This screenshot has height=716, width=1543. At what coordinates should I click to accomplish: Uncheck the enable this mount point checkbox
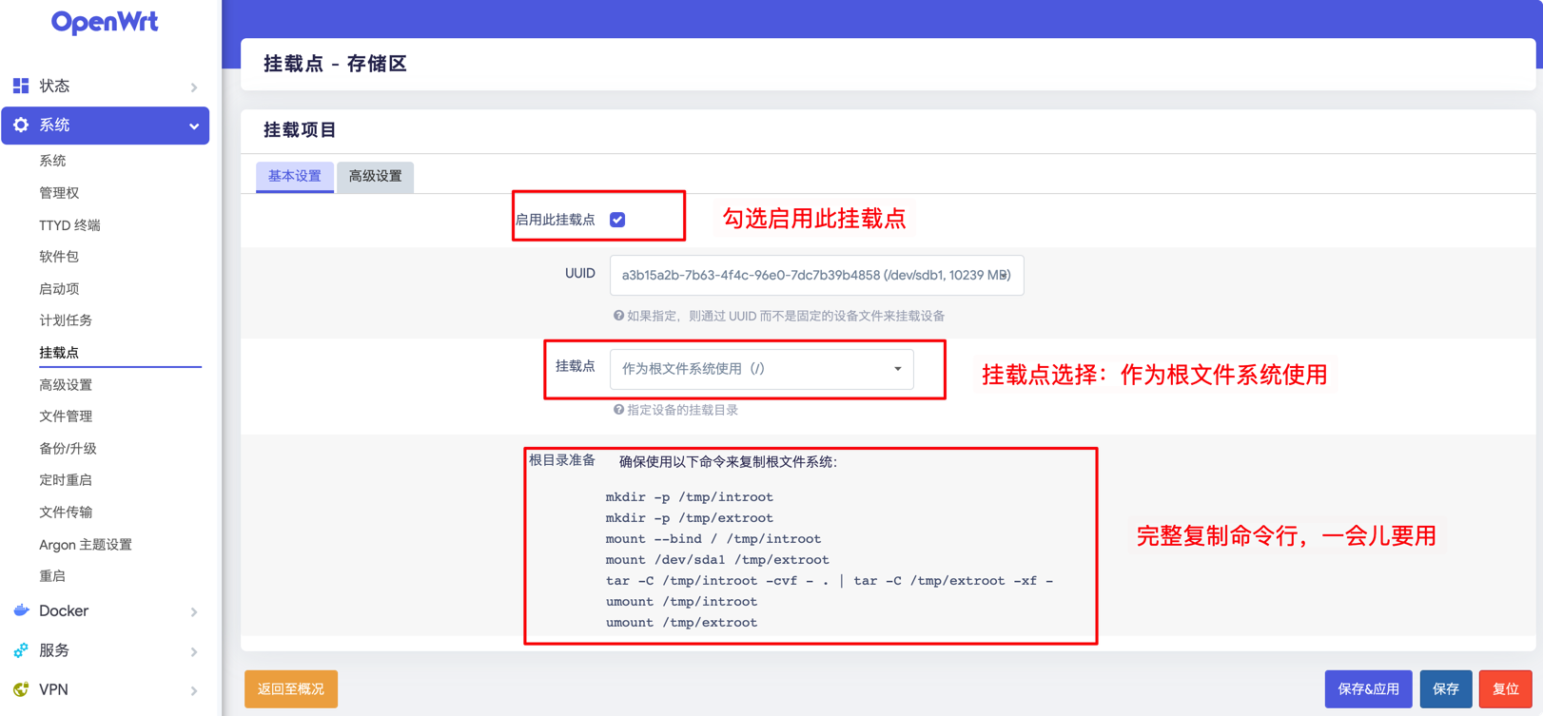coord(617,220)
